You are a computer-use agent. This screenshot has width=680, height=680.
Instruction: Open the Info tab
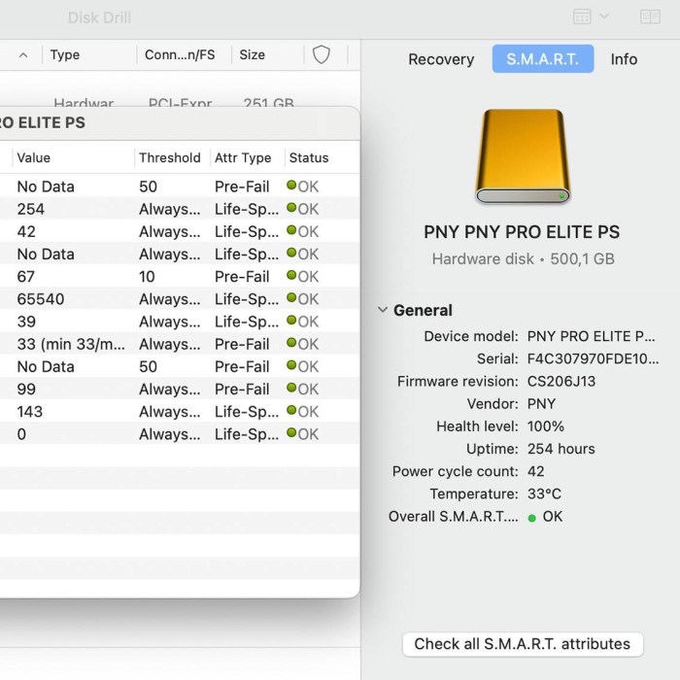[624, 59]
